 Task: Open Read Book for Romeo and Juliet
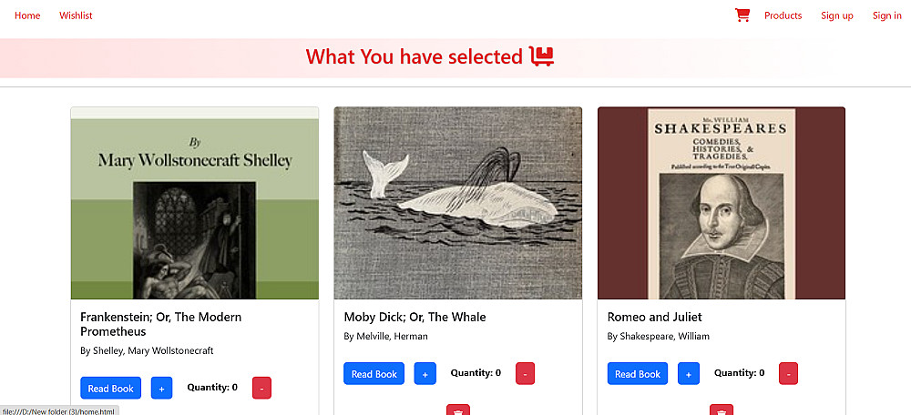point(638,373)
